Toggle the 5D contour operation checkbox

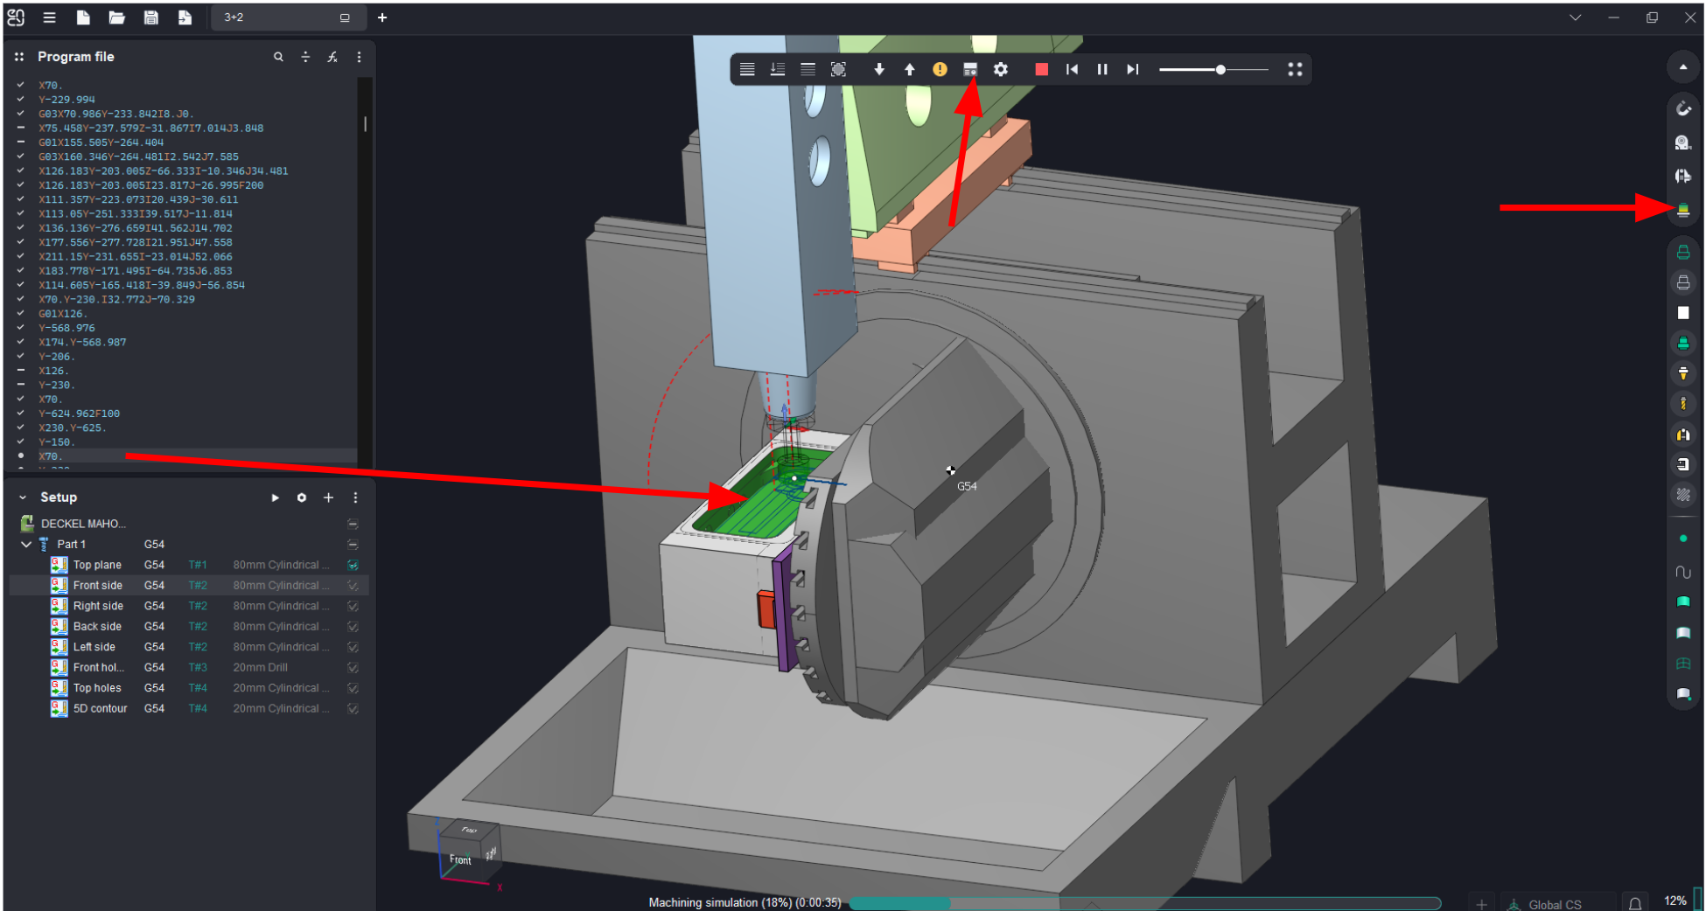coord(353,709)
